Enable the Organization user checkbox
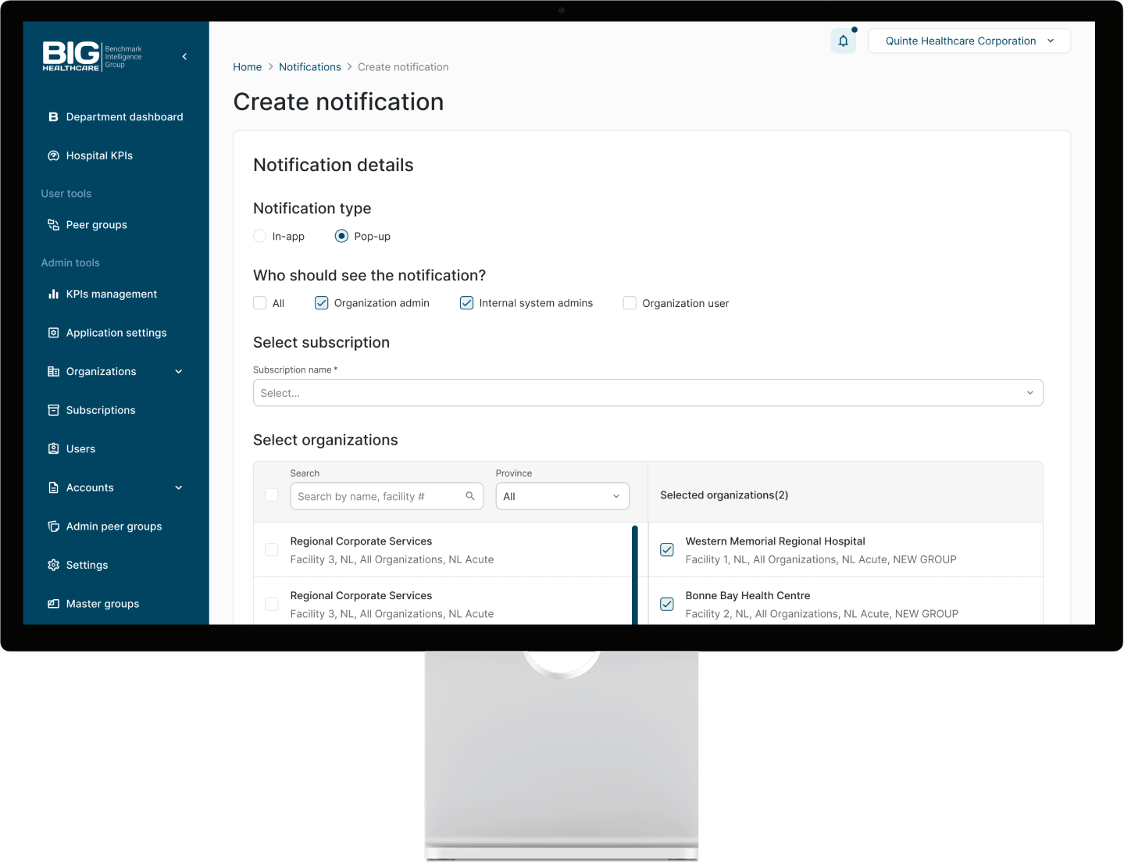Viewport: 1124px width, 864px height. tap(630, 303)
